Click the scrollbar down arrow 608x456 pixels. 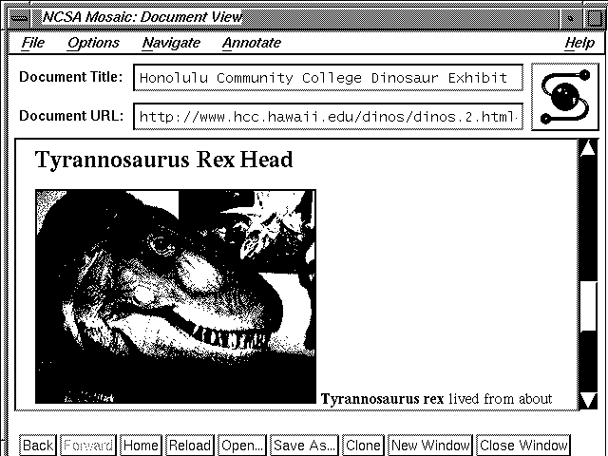[587, 399]
